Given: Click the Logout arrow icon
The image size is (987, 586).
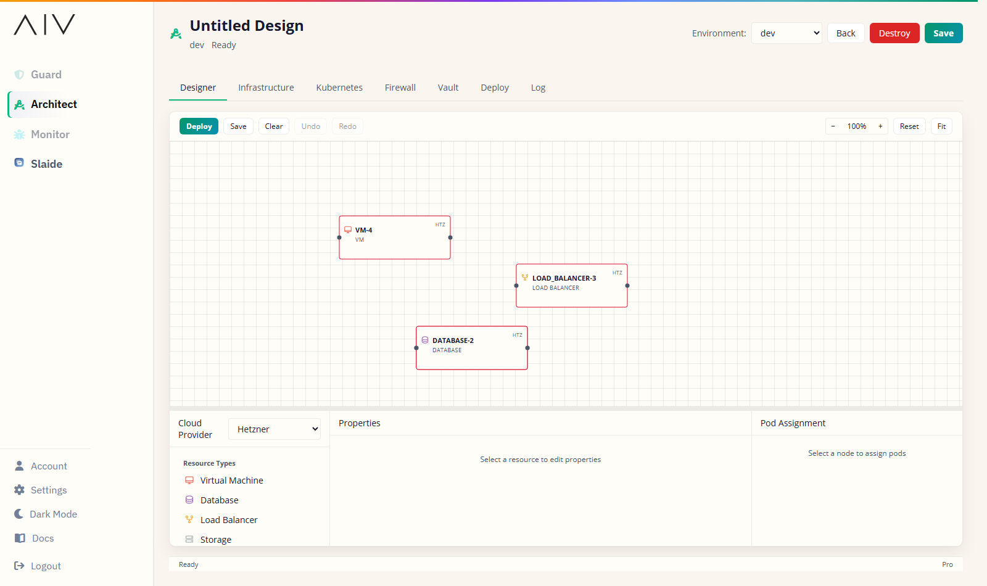Looking at the screenshot, I should (x=19, y=566).
